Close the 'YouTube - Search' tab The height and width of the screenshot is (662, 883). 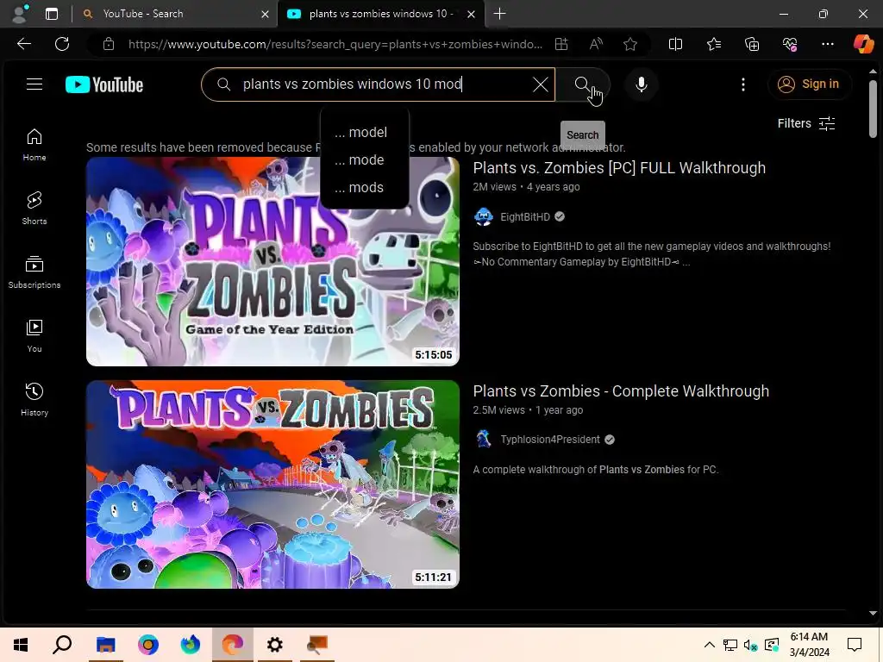point(265,14)
